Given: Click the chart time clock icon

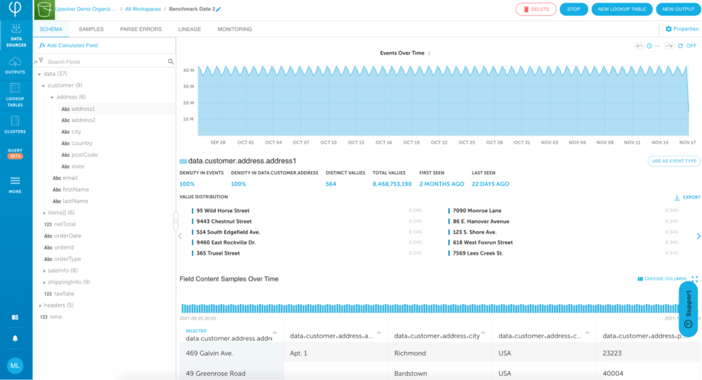Looking at the screenshot, I should click(650, 46).
